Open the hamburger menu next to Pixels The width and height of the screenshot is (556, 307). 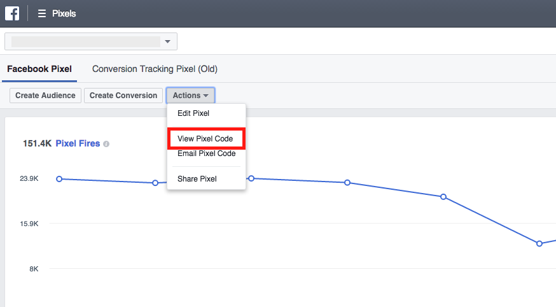tap(42, 13)
